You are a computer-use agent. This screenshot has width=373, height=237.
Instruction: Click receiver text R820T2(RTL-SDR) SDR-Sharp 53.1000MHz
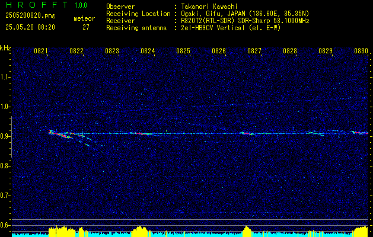[246, 21]
